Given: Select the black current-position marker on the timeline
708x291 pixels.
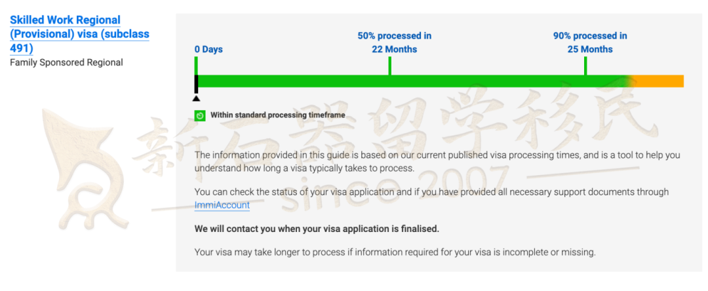Looking at the screenshot, I should coord(197,84).
